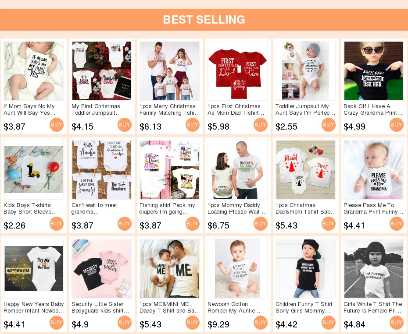Buy the $5.98 First Christmas Mom Dad T-shirt
This screenshot has width=408, height=334.
tap(260, 125)
